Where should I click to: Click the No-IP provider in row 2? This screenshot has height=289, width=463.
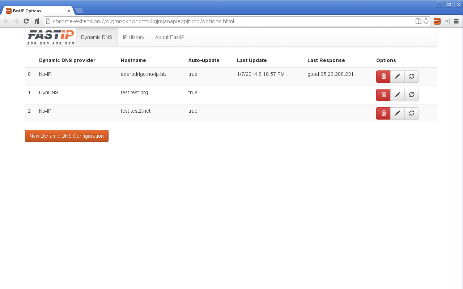pos(45,111)
